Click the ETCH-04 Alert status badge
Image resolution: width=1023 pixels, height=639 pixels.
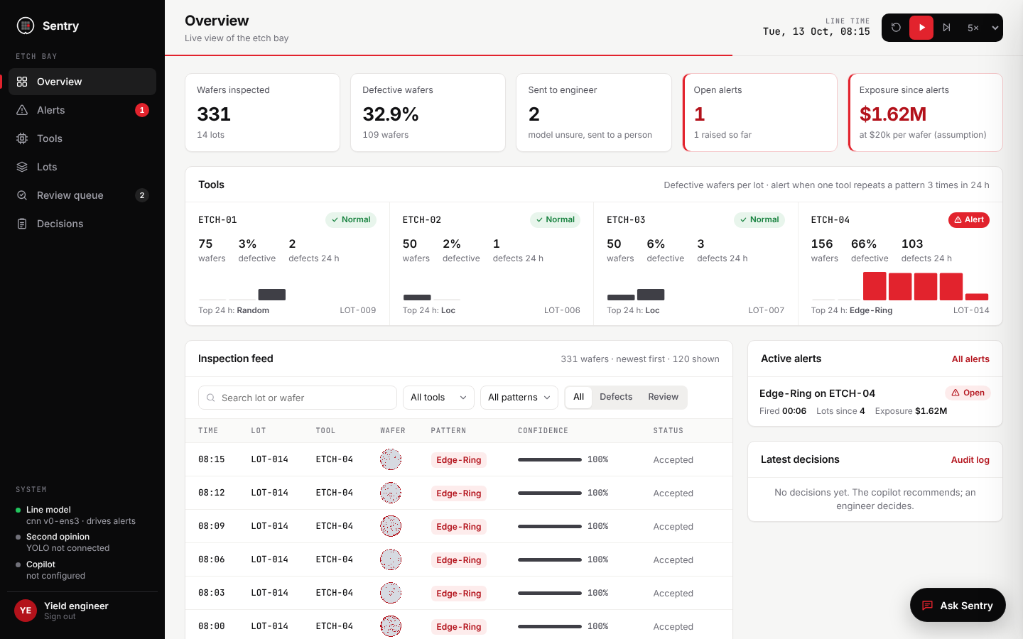pyautogui.click(x=969, y=220)
